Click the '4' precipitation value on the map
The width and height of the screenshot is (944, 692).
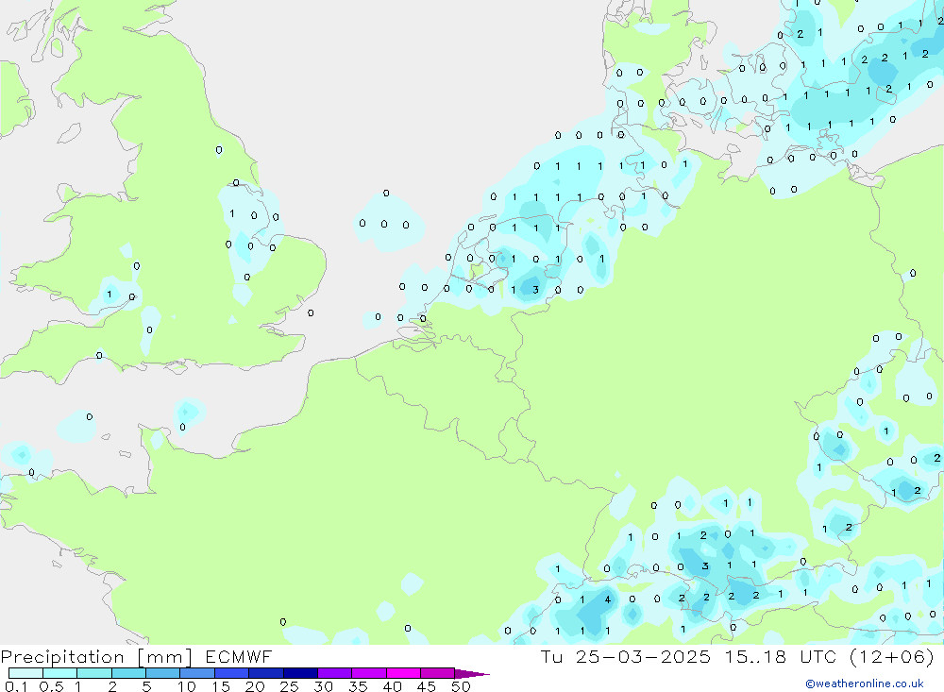tap(607, 599)
